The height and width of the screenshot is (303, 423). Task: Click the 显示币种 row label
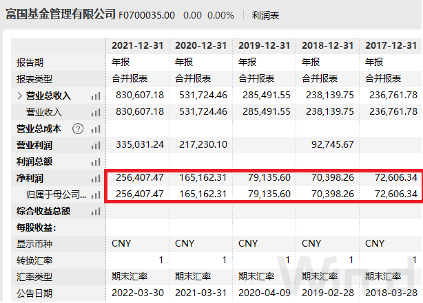tap(34, 244)
